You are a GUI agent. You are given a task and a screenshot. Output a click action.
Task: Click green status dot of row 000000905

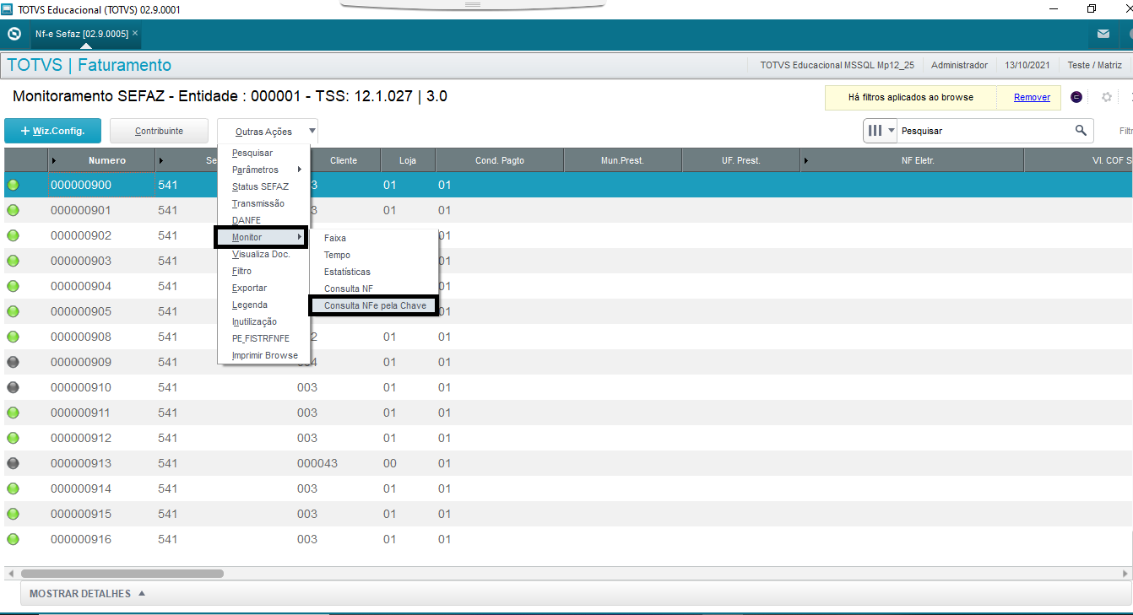(13, 311)
